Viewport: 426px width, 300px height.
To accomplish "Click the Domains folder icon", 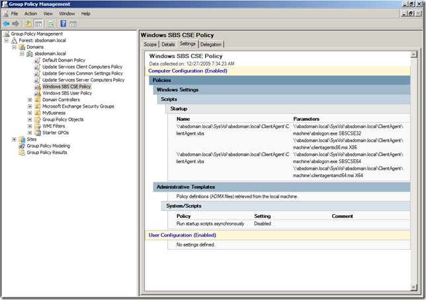I will 22,47.
